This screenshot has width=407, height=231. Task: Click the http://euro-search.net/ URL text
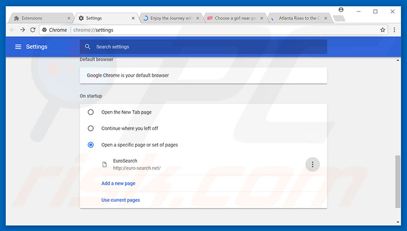pyautogui.click(x=137, y=168)
